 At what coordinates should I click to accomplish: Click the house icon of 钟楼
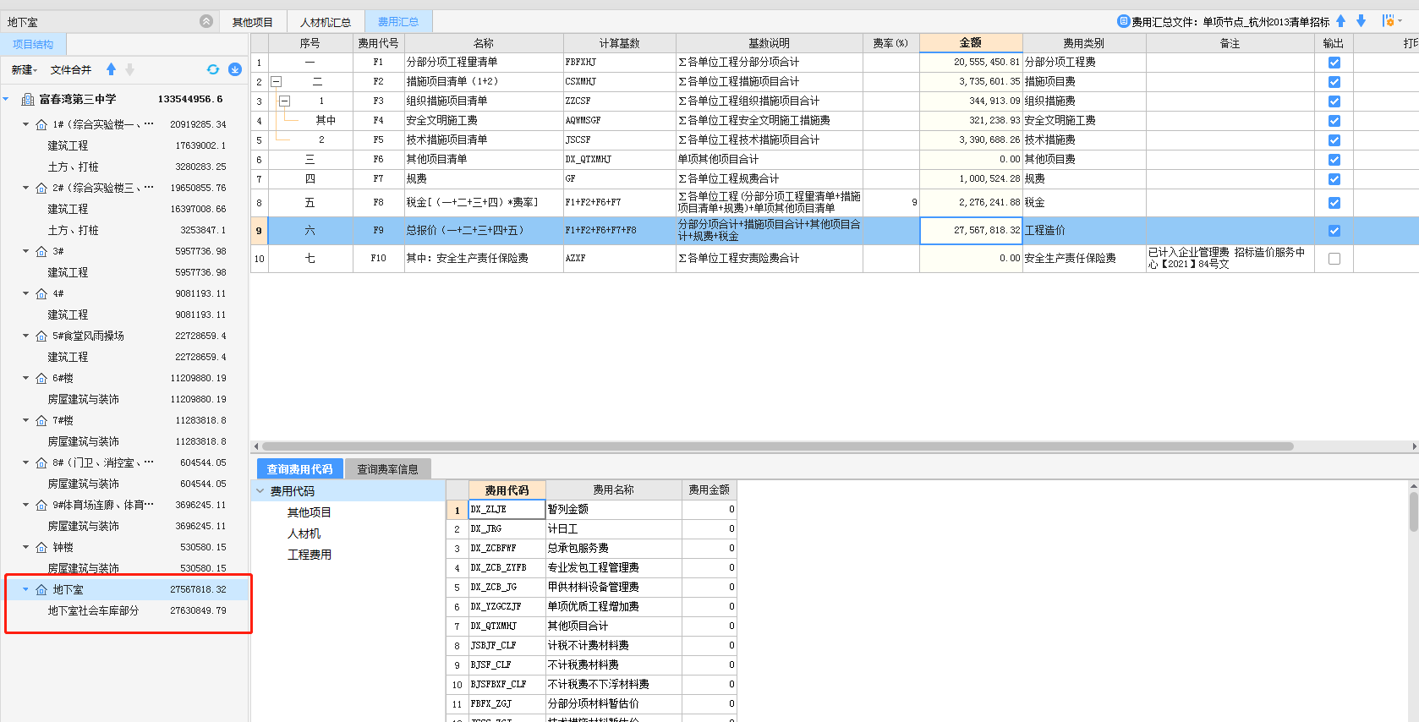(41, 547)
